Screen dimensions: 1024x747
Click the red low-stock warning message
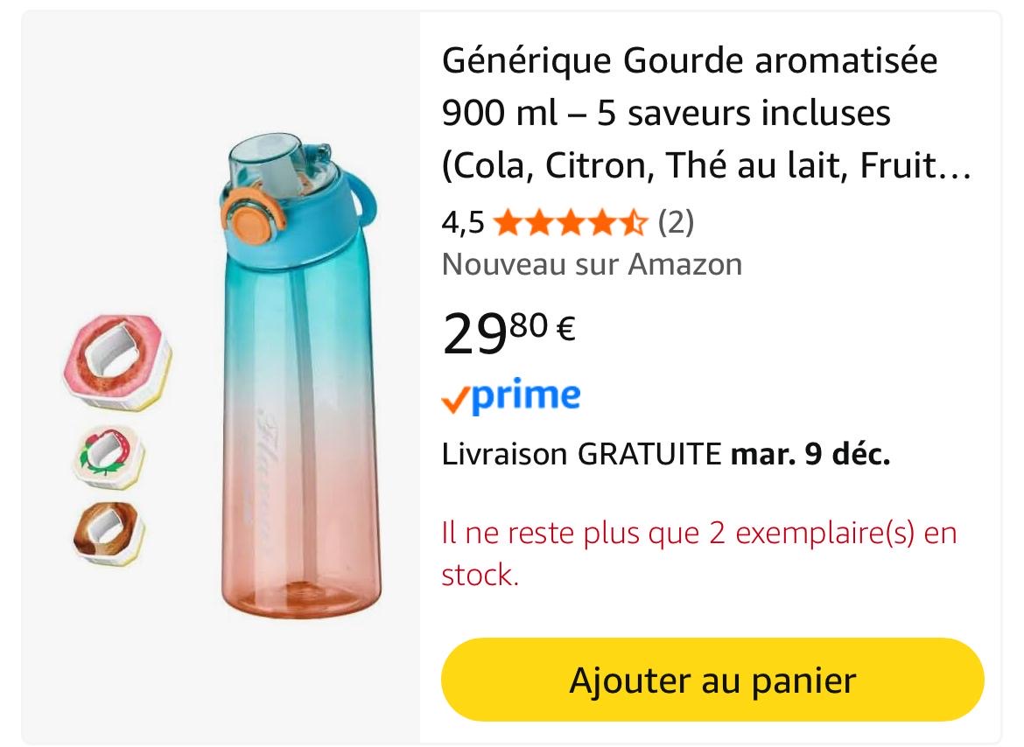tap(698, 554)
